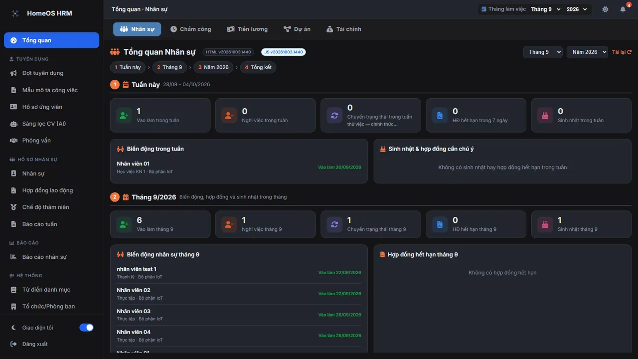Jump to step 4 Tổng kết
The height and width of the screenshot is (359, 638).
point(258,67)
